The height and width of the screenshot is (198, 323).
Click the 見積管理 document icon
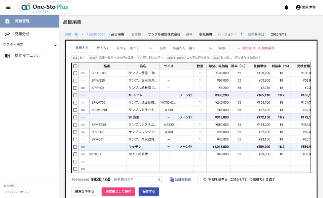[x=7, y=21]
